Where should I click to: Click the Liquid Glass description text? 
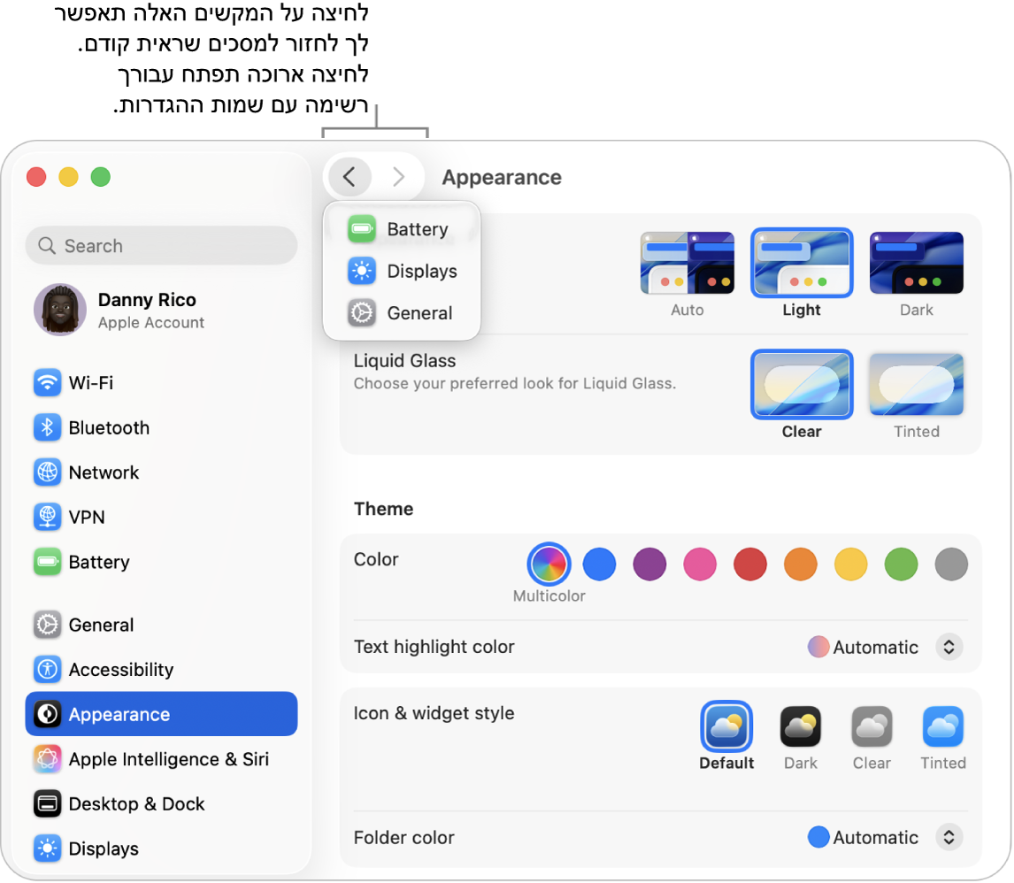click(x=515, y=383)
